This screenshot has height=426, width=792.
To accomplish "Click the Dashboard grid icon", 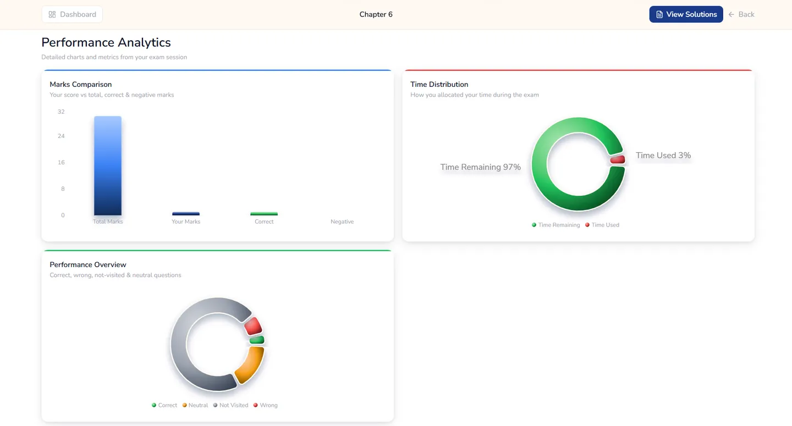I will [x=52, y=14].
